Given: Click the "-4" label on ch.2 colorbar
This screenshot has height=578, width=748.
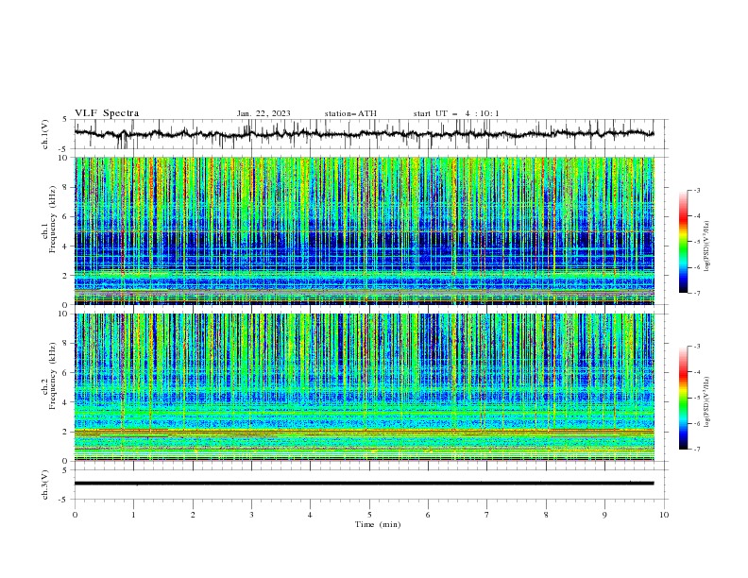Looking at the screenshot, I should pos(697,372).
